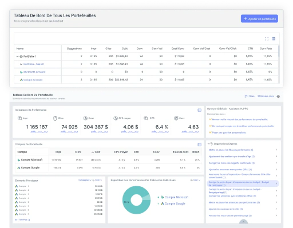Open the date range selector for last days
This screenshot has width=293, height=228.
click(266, 96)
